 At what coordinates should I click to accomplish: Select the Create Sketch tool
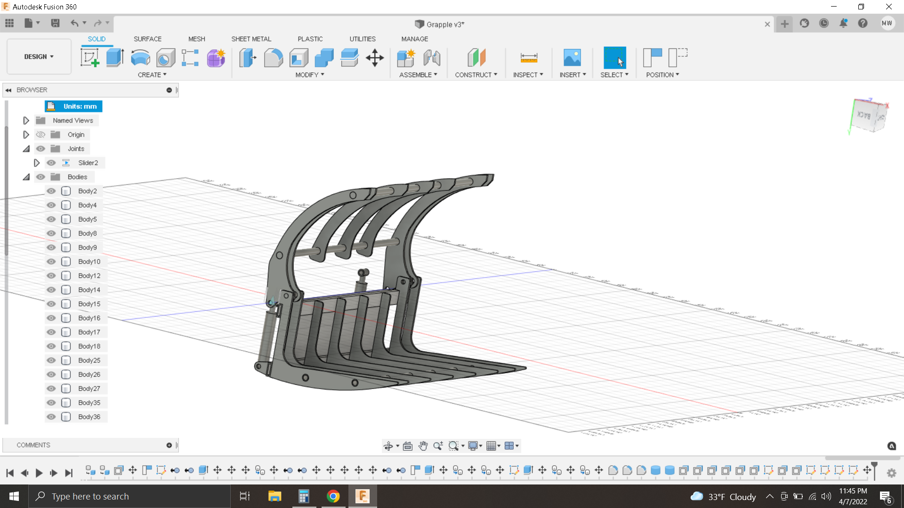click(x=89, y=58)
